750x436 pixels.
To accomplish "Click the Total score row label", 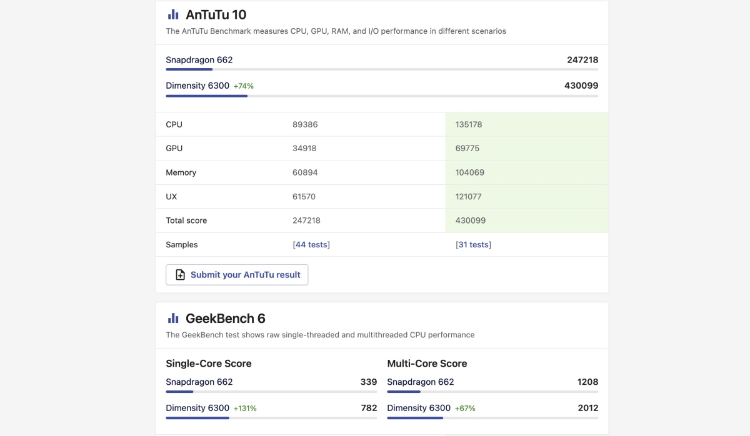I will click(186, 220).
